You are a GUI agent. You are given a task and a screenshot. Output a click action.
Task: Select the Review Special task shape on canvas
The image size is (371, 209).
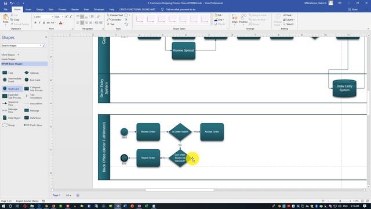[x=184, y=51]
